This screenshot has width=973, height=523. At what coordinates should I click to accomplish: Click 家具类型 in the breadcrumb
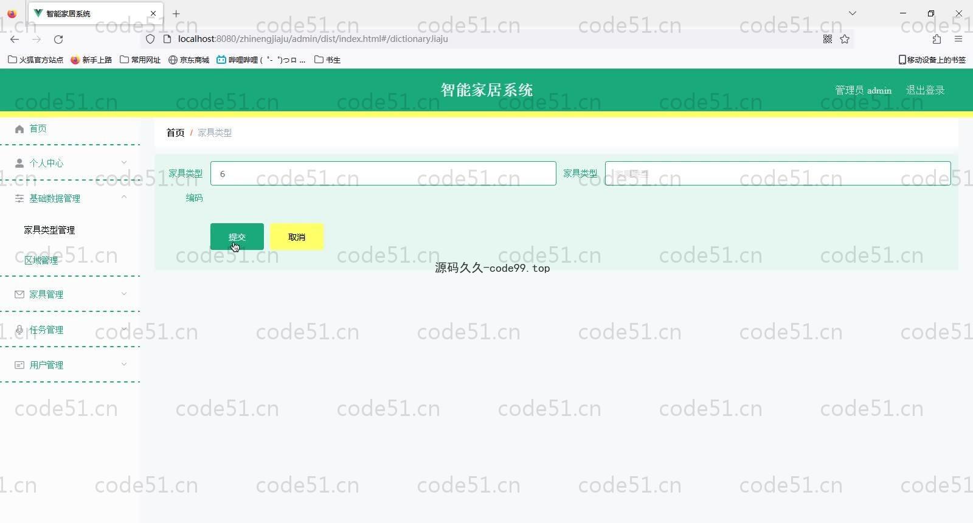coord(215,133)
